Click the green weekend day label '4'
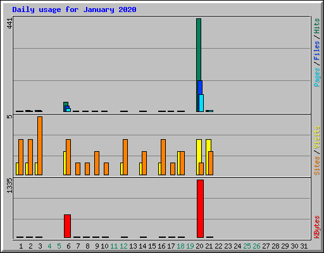Screen dimensions: 324x253 pos(49,246)
